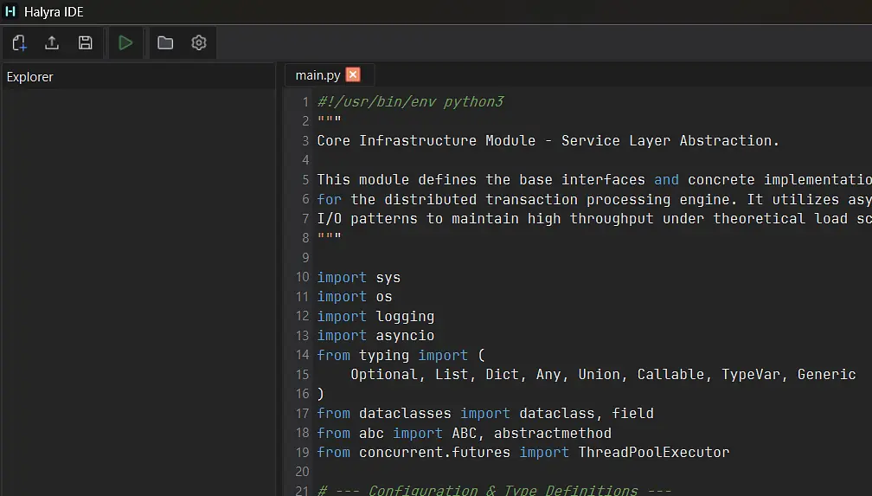Click the Halyra IDE logo in the title bar

11,12
